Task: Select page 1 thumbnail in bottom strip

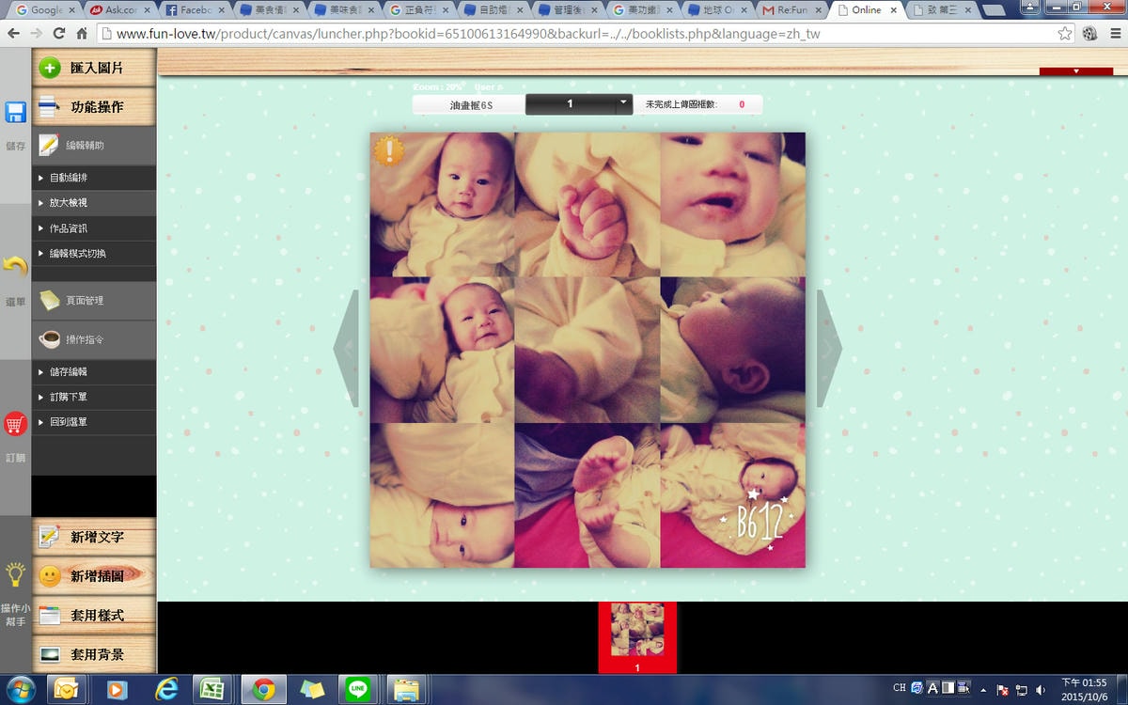Action: pos(637,636)
